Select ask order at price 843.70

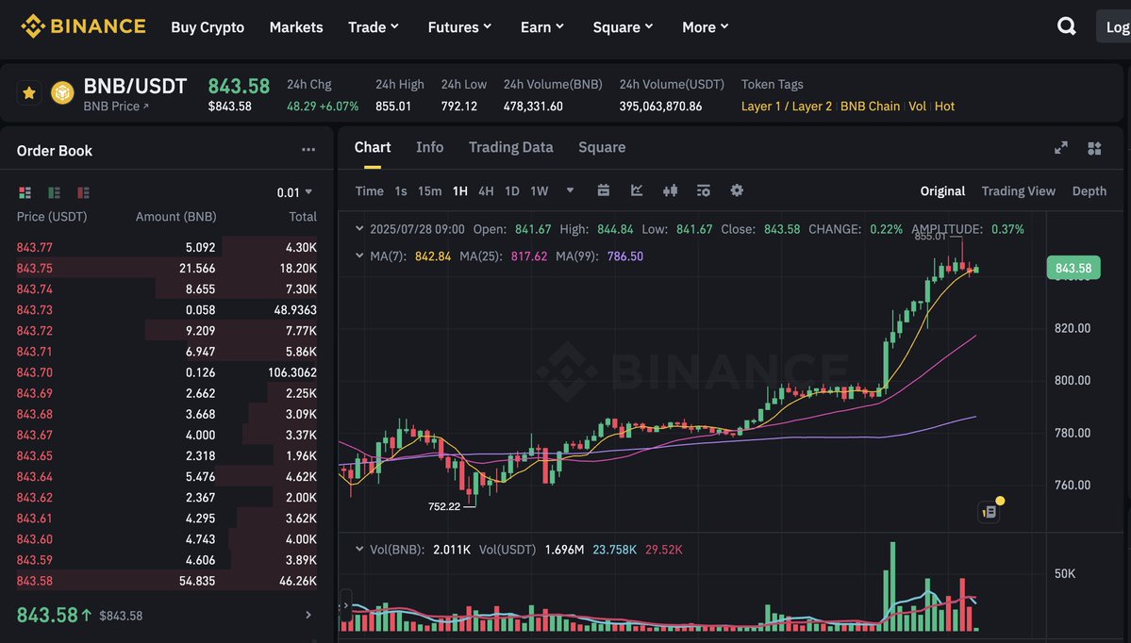[x=167, y=372]
